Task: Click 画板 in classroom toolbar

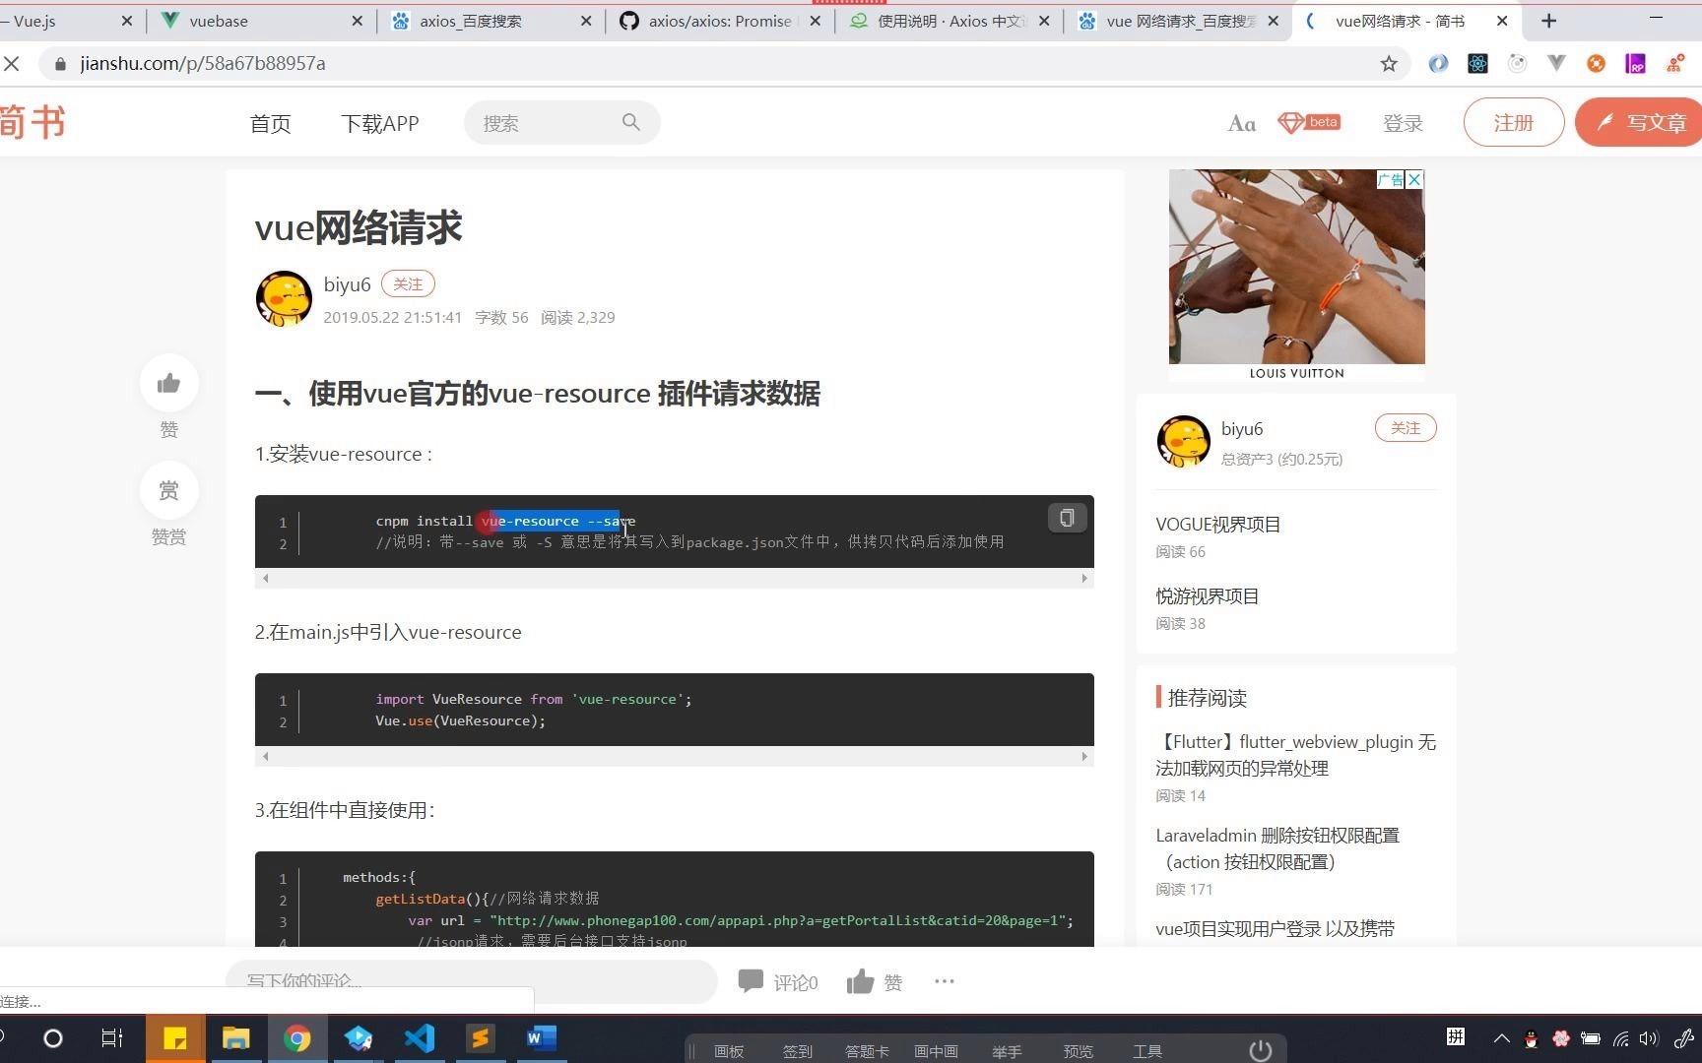Action: [x=729, y=1051]
